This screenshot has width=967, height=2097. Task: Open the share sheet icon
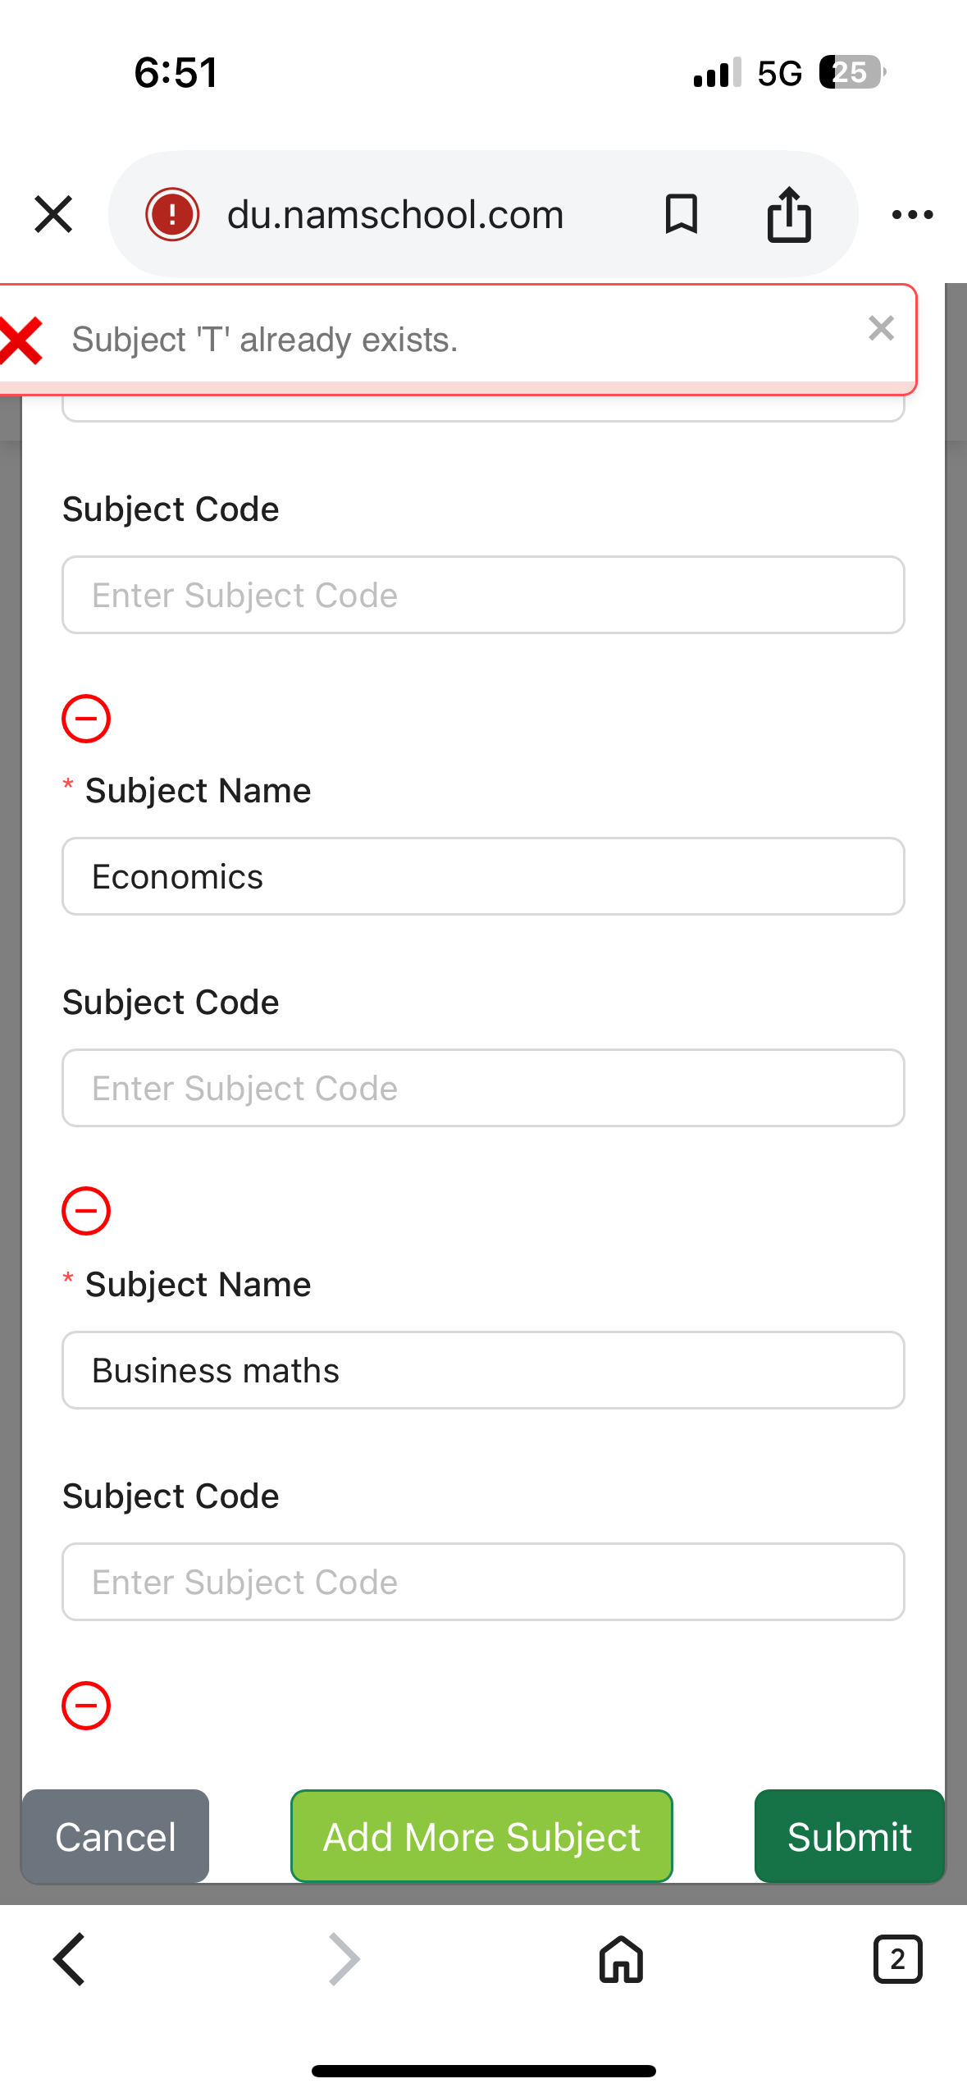pos(789,215)
